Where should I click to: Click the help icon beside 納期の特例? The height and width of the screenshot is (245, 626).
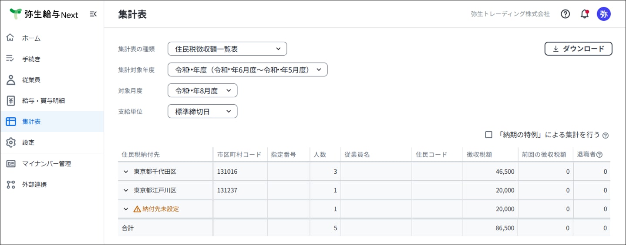pyautogui.click(x=606, y=136)
